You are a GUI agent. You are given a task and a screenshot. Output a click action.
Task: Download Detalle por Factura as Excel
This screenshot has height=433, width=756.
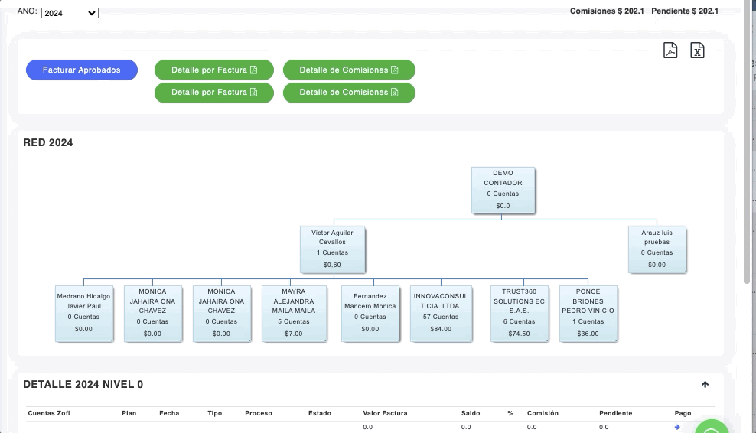[x=213, y=93]
